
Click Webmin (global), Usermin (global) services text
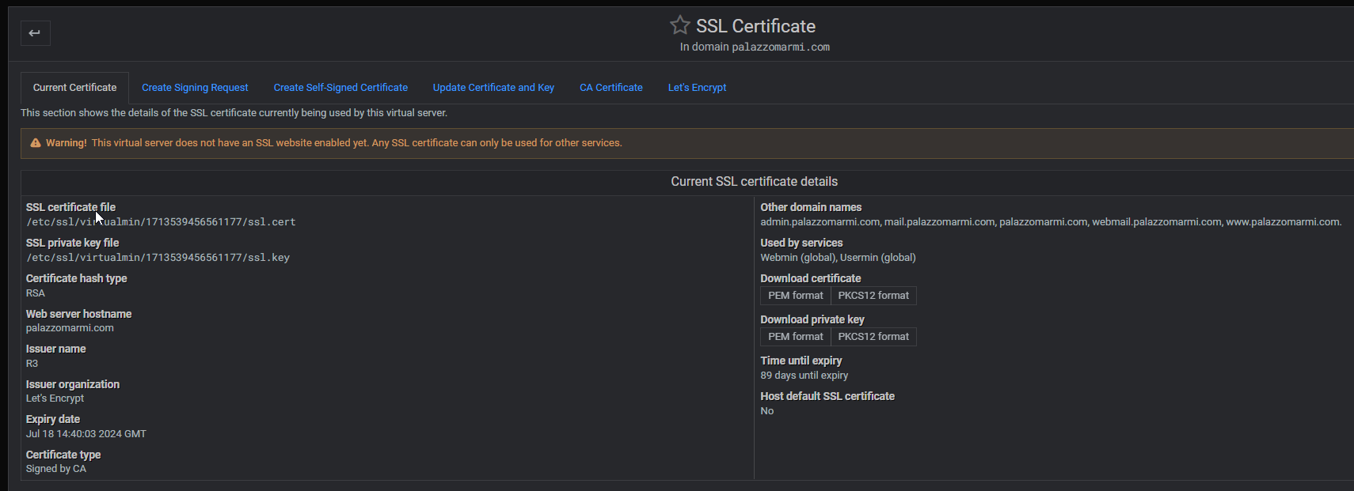838,258
